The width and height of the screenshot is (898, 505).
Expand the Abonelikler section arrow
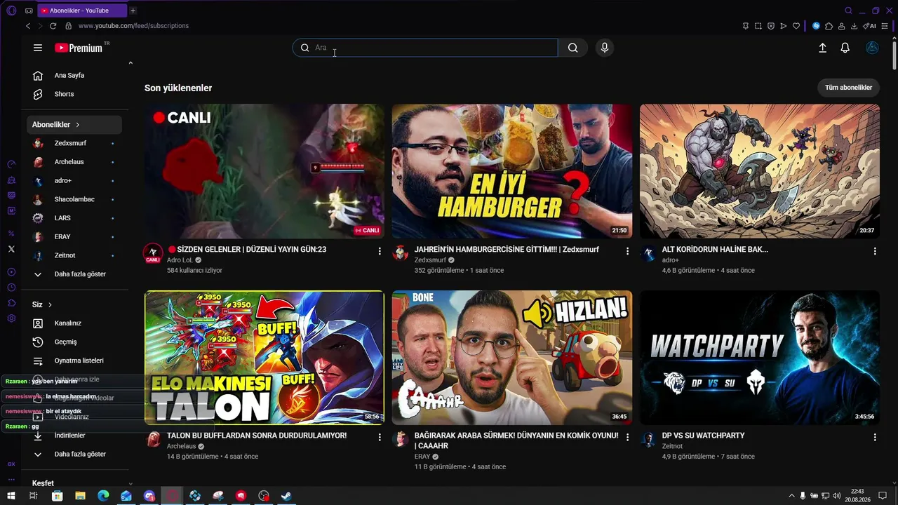(x=78, y=125)
